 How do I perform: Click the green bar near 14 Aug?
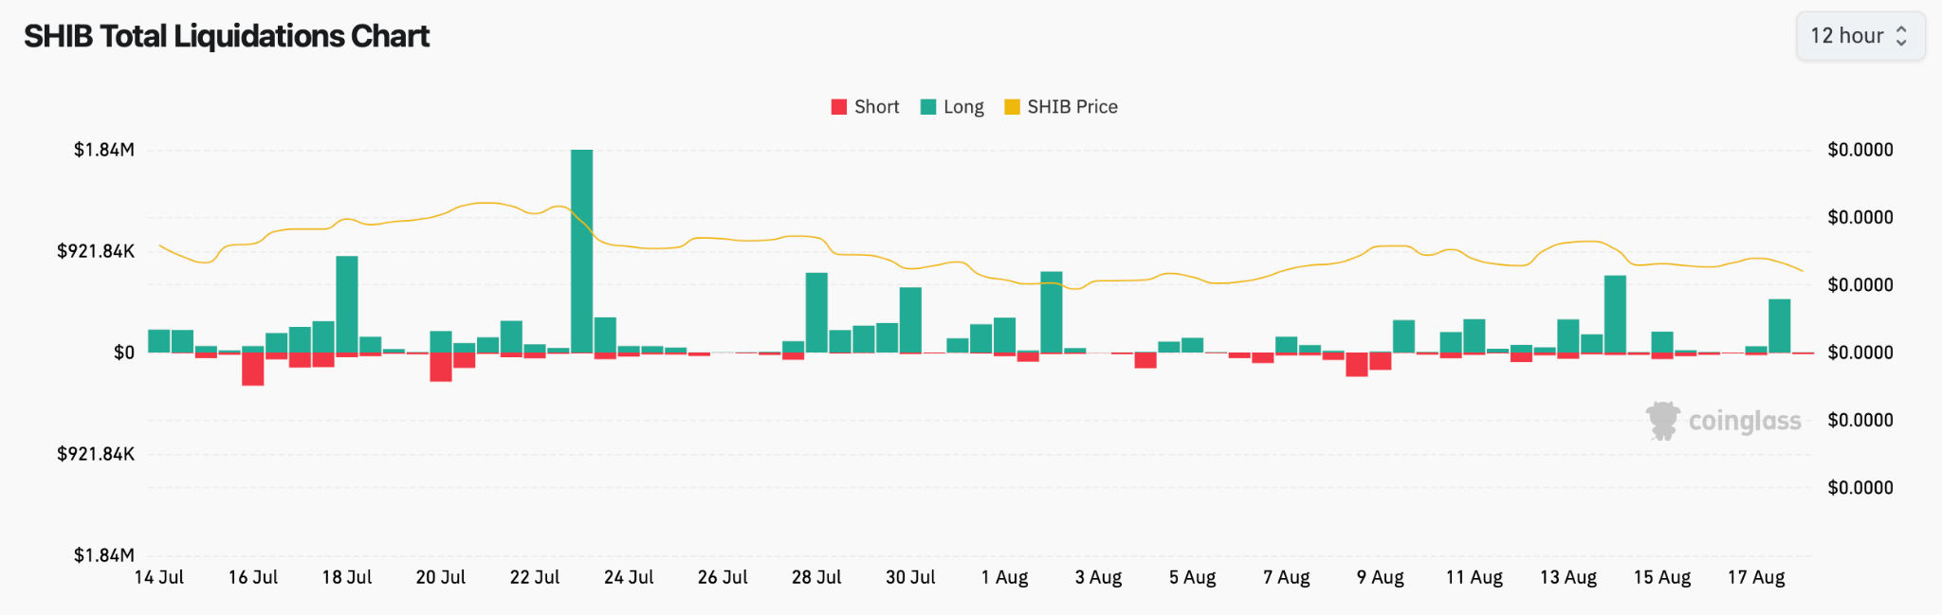point(1615,314)
